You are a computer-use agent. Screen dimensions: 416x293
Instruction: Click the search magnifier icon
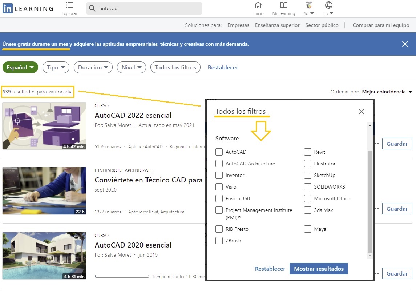coord(92,9)
